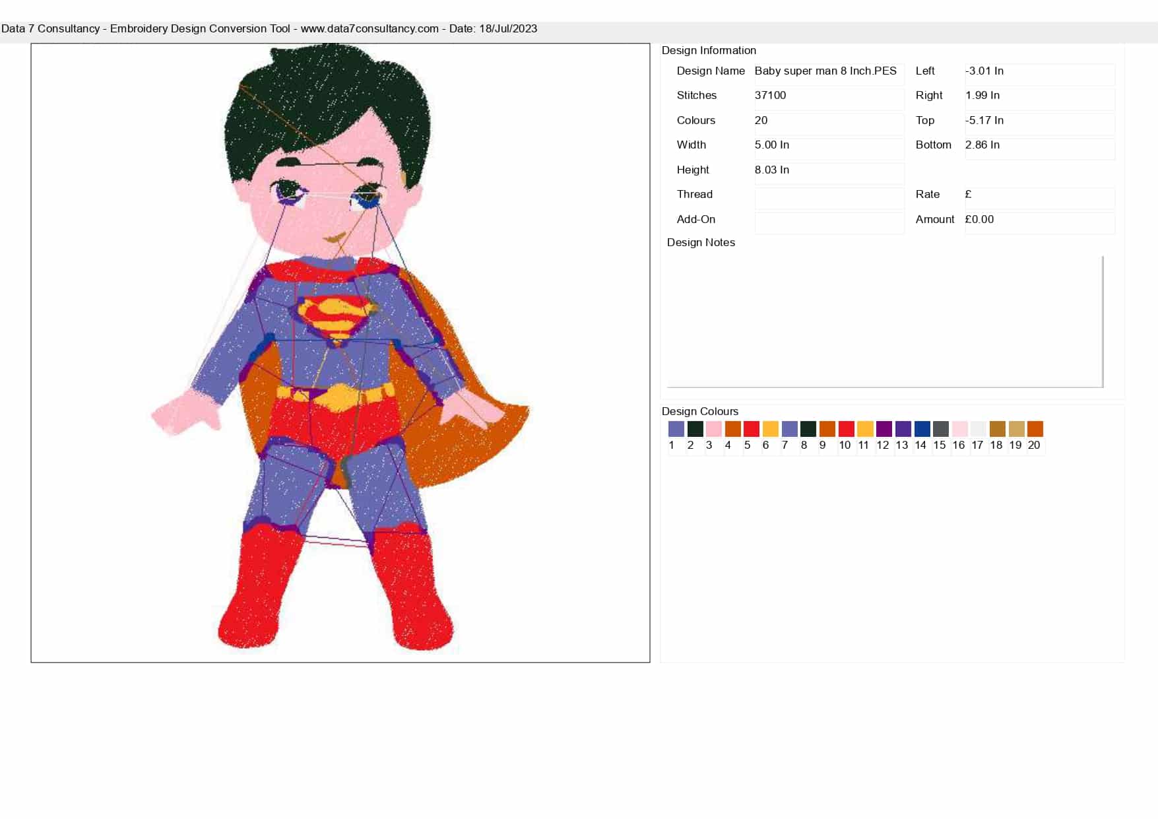
Task: Click tan colour swatch 19
Action: pos(1017,429)
